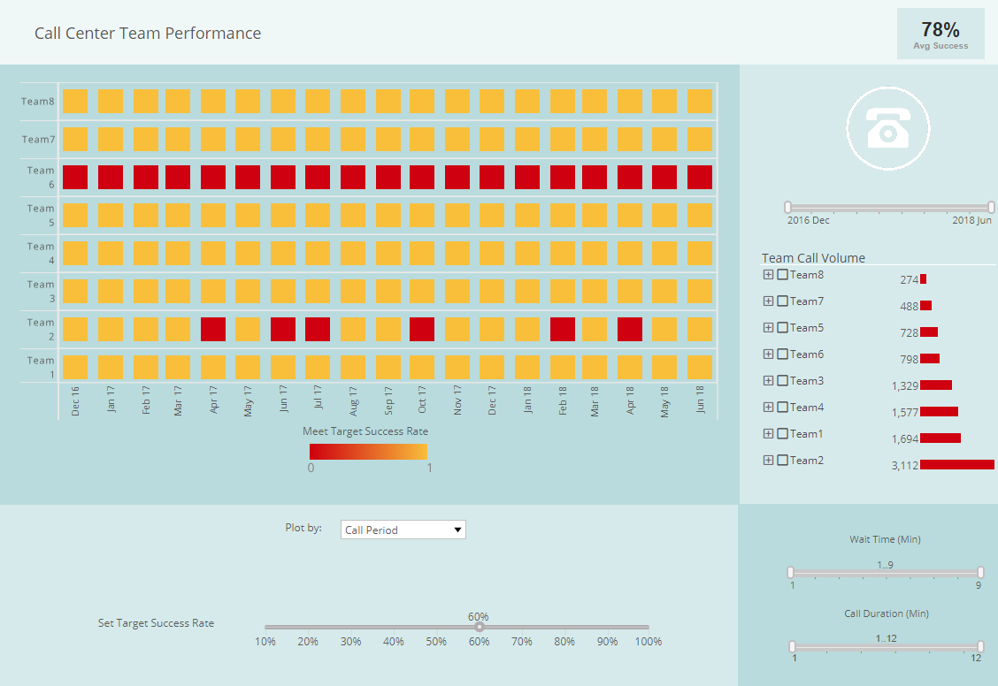Click the Team 1 cell under Jun 18
The image size is (998, 686).
point(700,367)
